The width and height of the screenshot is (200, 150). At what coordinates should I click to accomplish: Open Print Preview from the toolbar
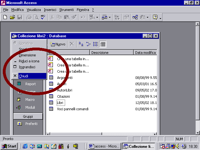pyautogui.click(x=36, y=17)
